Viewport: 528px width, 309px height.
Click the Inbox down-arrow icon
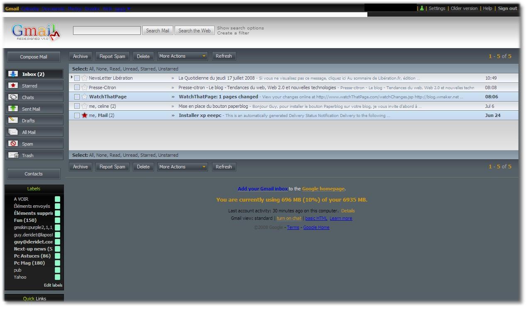(x=13, y=74)
